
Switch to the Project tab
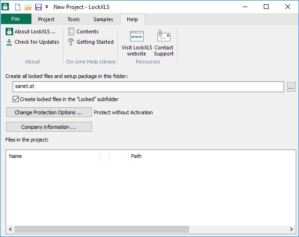coord(46,19)
